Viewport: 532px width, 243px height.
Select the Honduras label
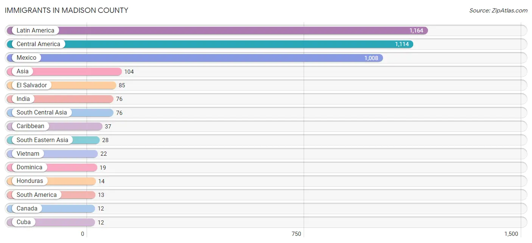click(x=30, y=181)
